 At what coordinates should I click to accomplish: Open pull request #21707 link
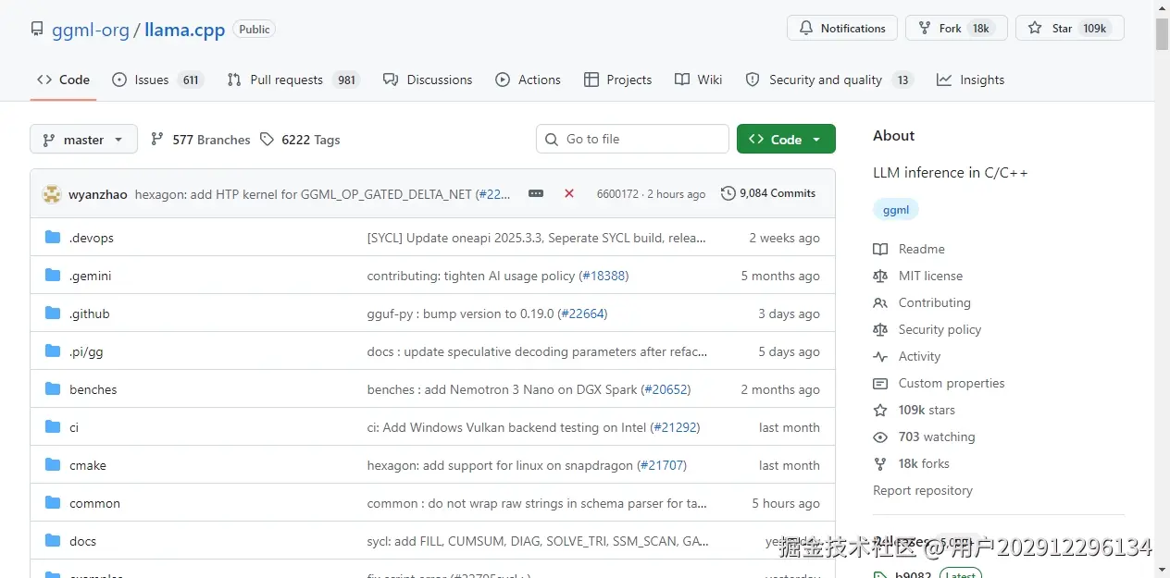663,465
